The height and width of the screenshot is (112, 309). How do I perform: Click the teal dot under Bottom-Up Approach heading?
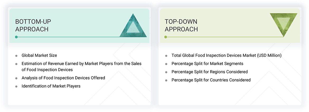(16, 37)
